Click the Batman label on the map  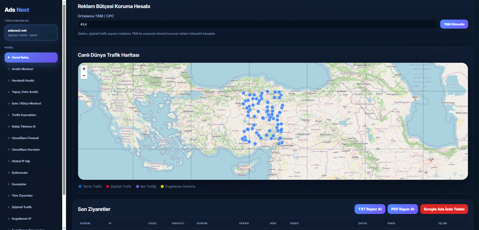click(325, 135)
